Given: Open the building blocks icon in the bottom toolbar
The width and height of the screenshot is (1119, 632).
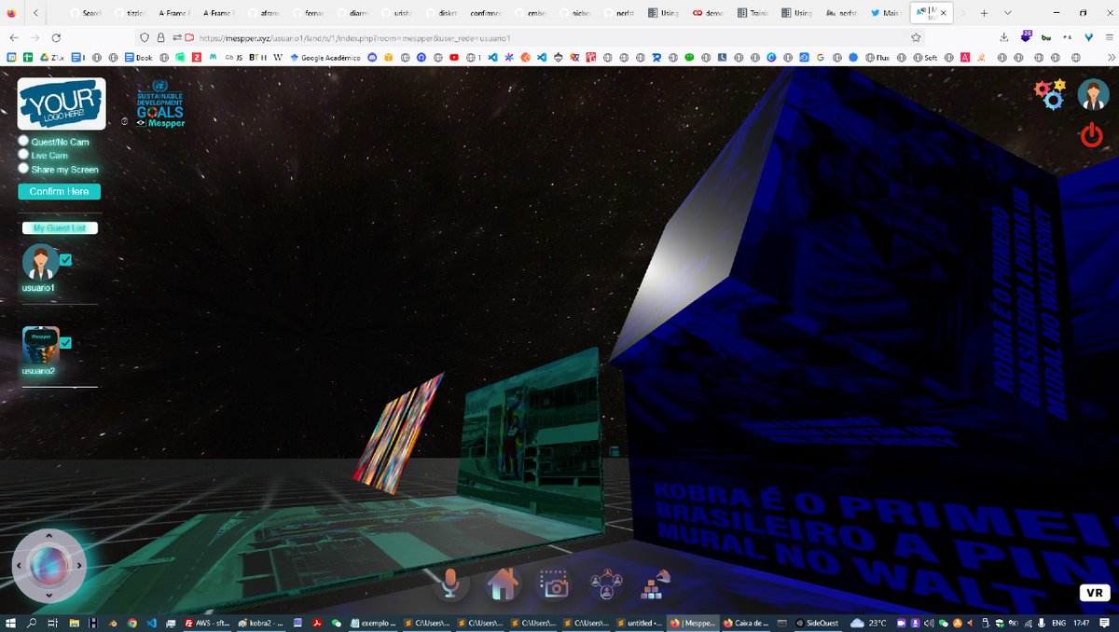Looking at the screenshot, I should click(x=656, y=584).
